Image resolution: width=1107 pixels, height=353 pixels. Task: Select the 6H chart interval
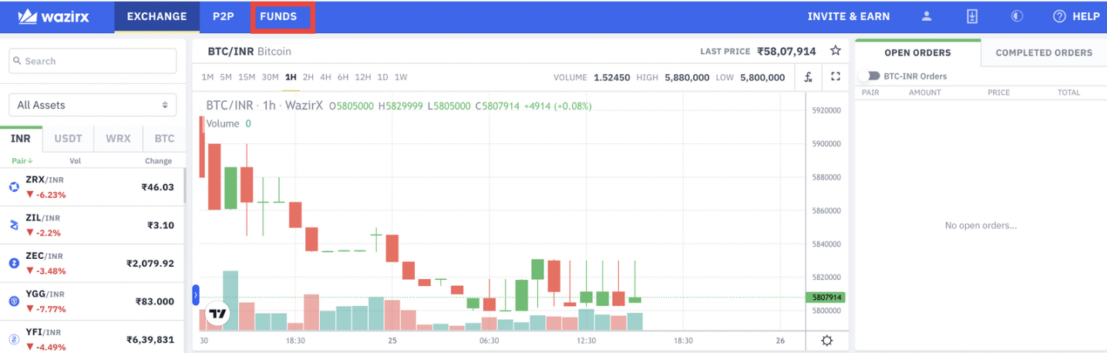[343, 77]
